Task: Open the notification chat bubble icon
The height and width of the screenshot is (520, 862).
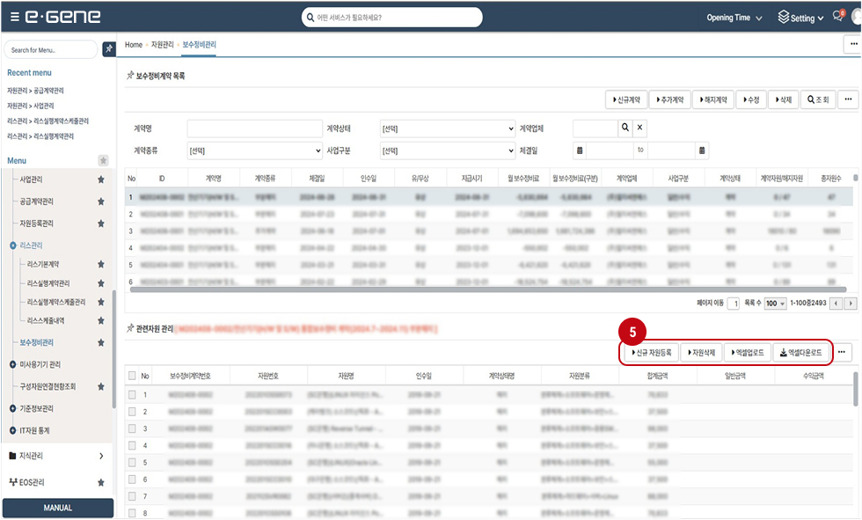Action: (836, 18)
